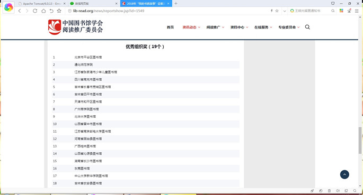The width and height of the screenshot is (363, 195).
Task: Select row 12 河南省固始县图书馆
Action: click(x=146, y=138)
